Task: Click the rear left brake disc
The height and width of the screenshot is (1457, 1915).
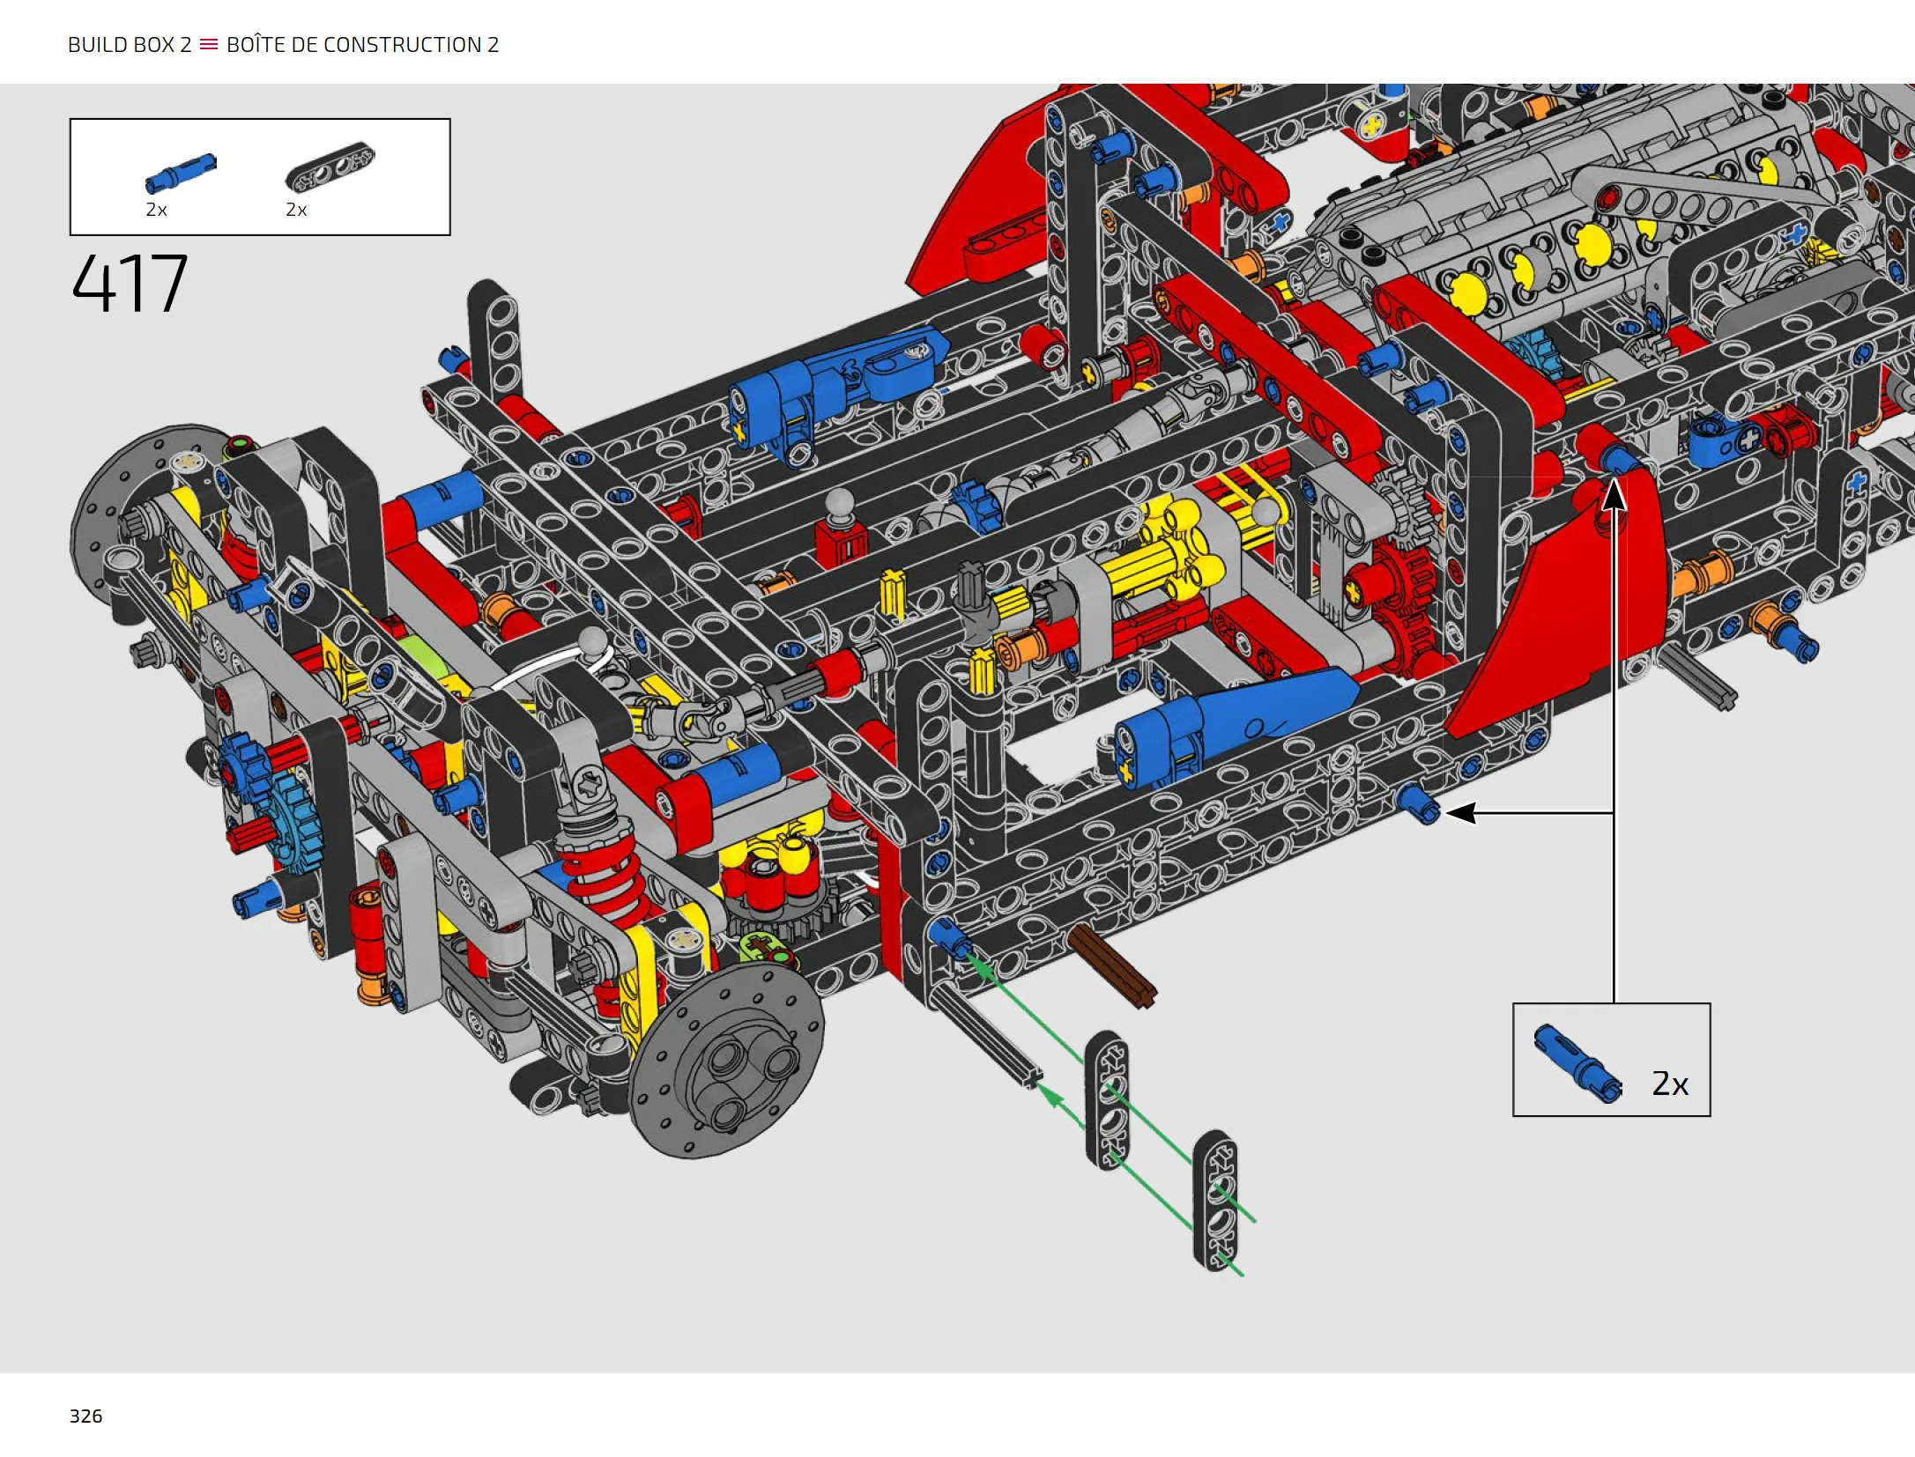Action: point(119,515)
